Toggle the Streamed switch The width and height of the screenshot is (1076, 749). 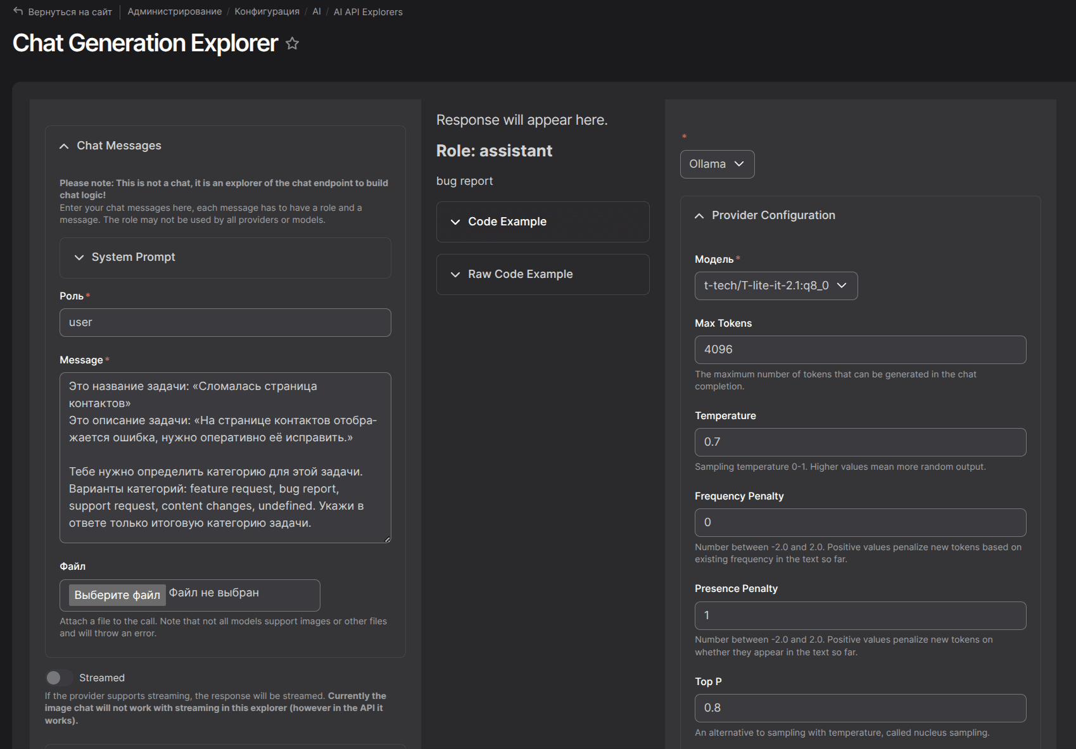coord(59,678)
